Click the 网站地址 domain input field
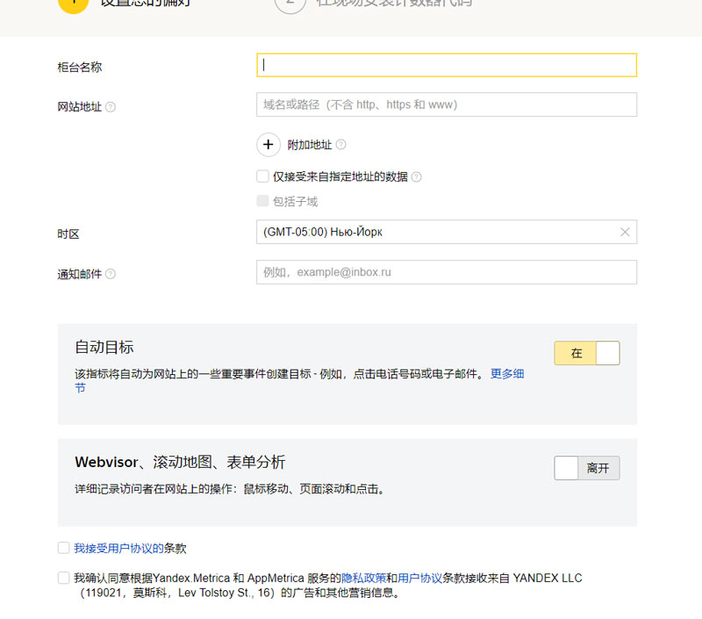The image size is (702, 619). coord(446,104)
